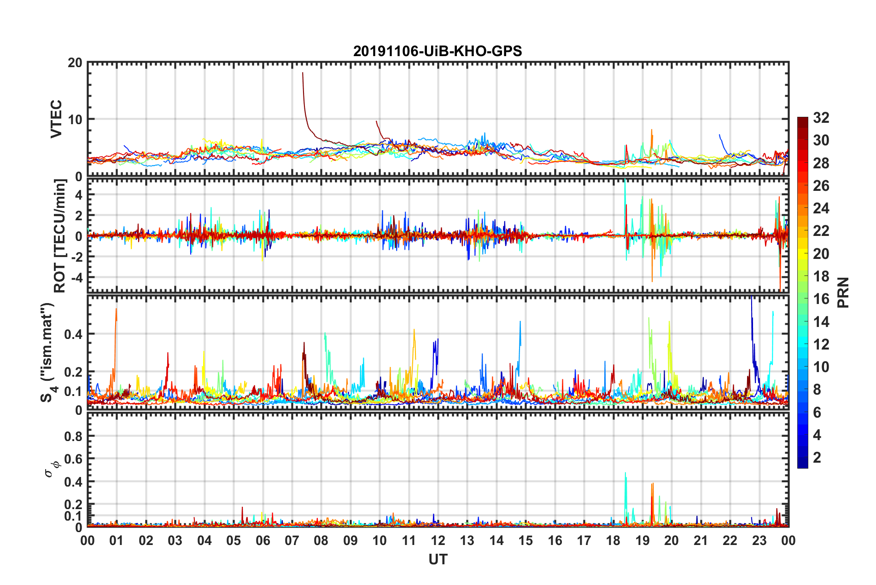Screen dimensions: 876x585
Task: Select VTEC y-axis tick label 10
Action: click(75, 119)
